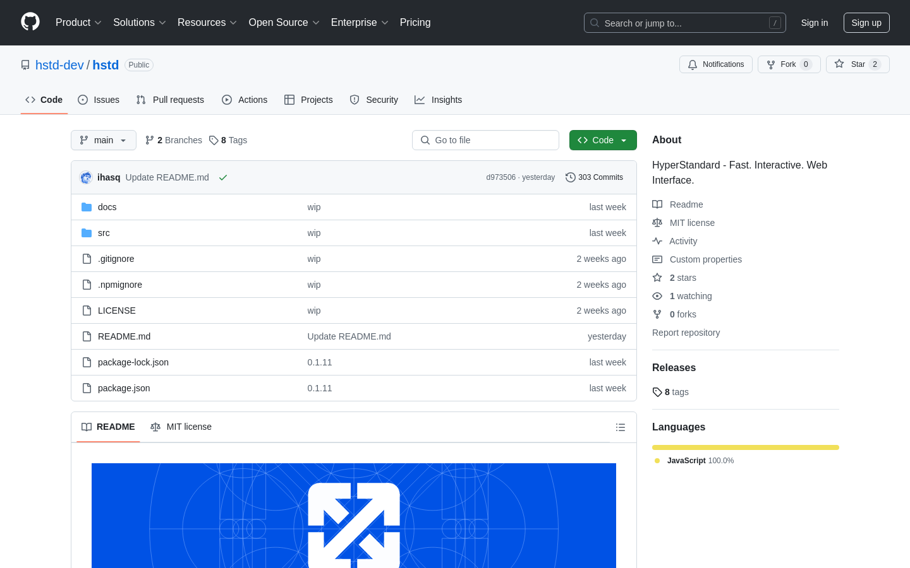View the 8 Tags link near branches
The image size is (910, 568).
point(228,140)
